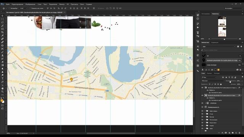Select the Gradient tool

[2, 65]
